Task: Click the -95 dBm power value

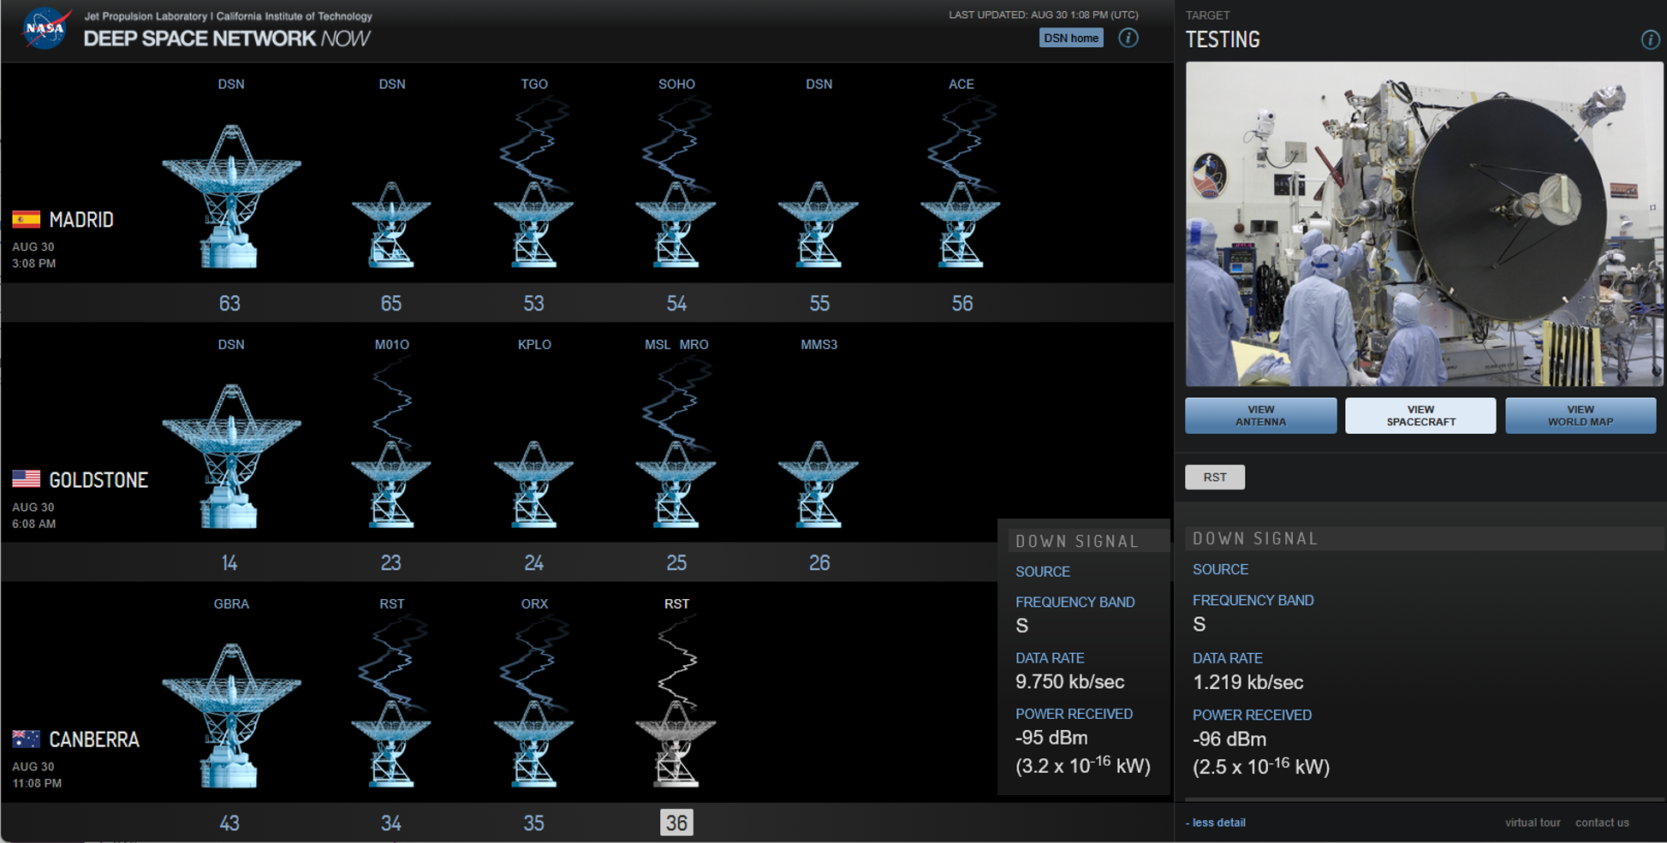Action: pos(1051,738)
